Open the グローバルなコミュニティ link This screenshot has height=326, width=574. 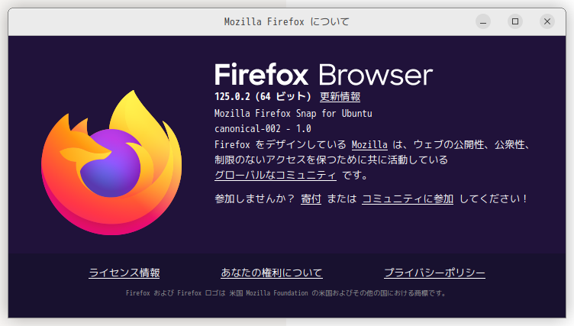(276, 175)
